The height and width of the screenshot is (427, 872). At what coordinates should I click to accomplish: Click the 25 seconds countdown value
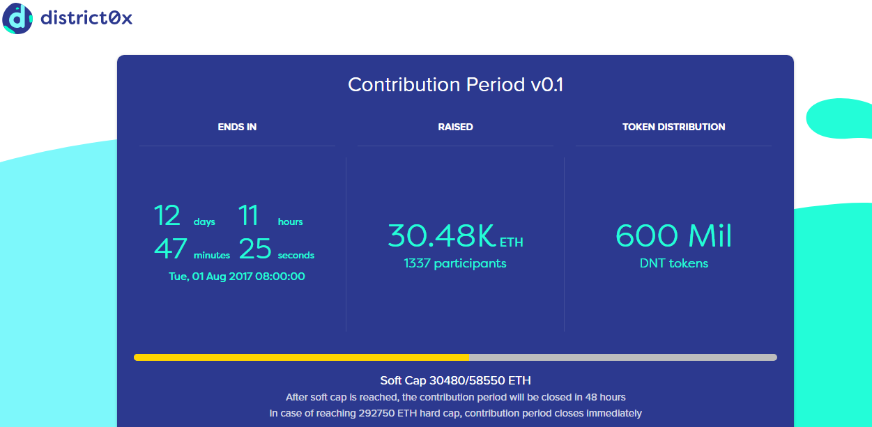[x=276, y=249]
